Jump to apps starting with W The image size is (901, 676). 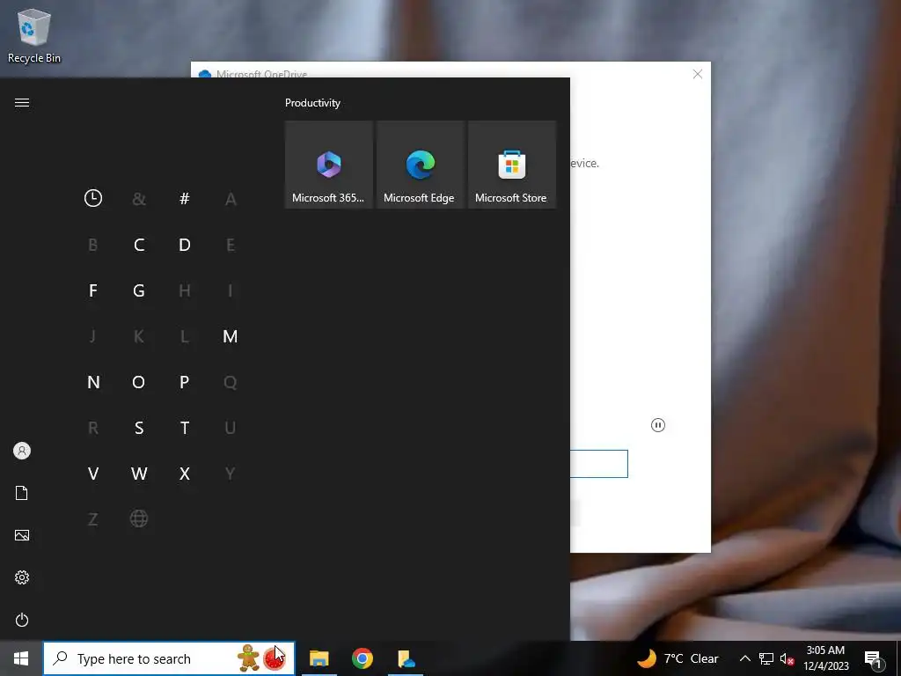[x=139, y=473]
